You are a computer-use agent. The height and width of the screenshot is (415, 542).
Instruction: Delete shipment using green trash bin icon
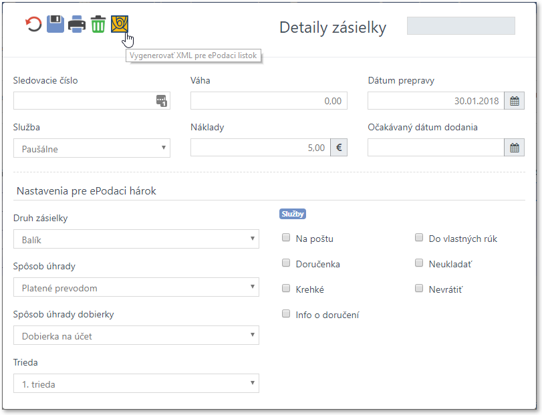(x=98, y=24)
